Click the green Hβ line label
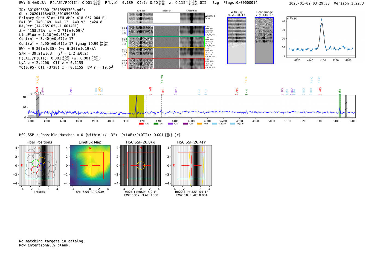The image size is (383, 260). pos(340,92)
